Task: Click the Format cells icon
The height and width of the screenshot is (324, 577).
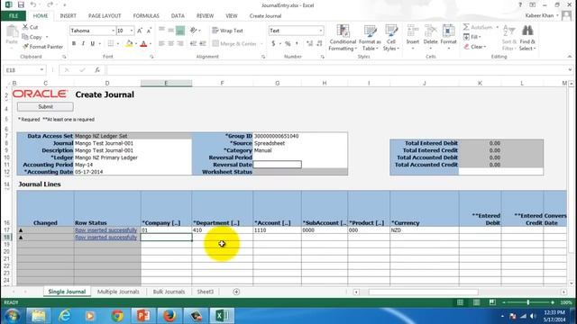Action: tap(448, 31)
